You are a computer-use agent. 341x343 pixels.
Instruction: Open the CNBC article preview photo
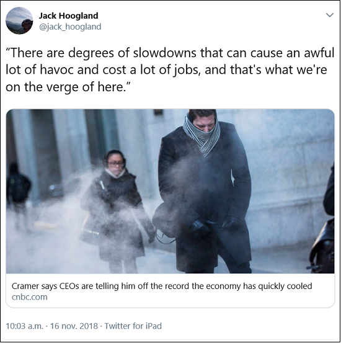pyautogui.click(x=170, y=191)
